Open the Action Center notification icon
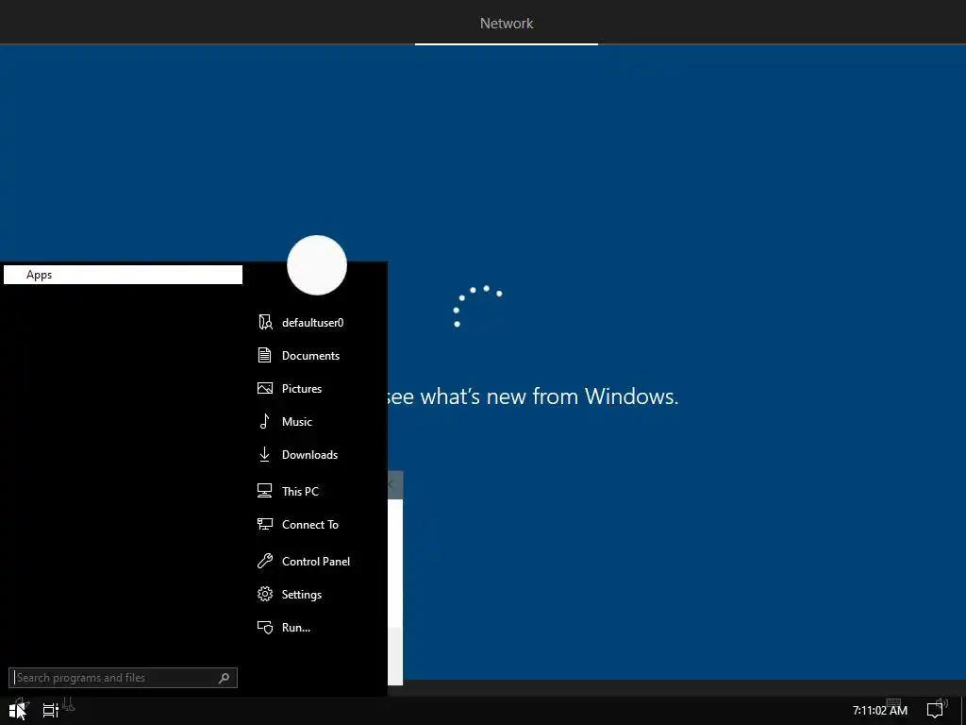 tap(935, 710)
